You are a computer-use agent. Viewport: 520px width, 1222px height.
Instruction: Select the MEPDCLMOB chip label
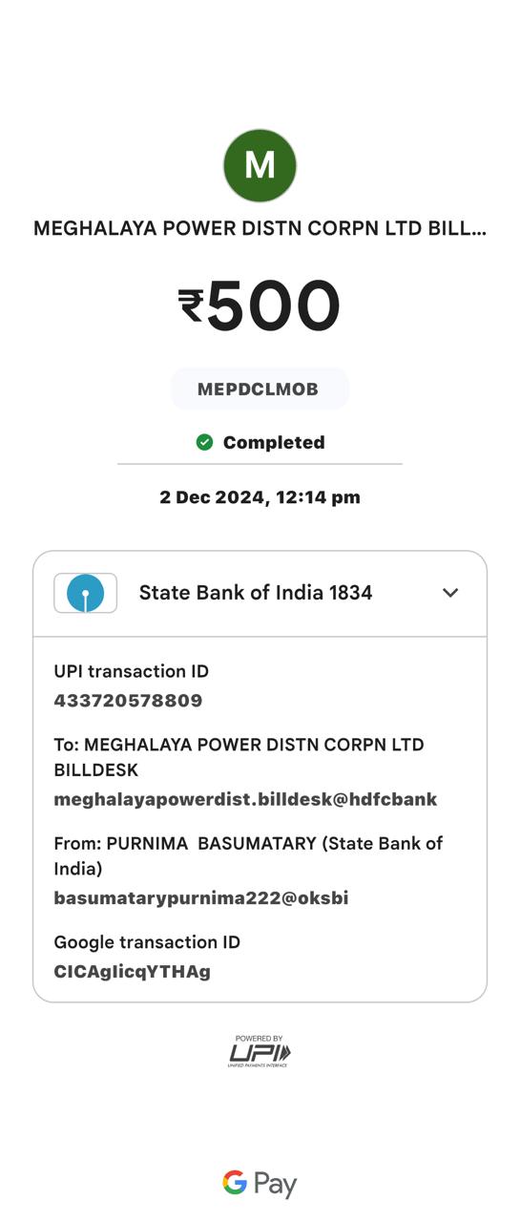tap(259, 390)
